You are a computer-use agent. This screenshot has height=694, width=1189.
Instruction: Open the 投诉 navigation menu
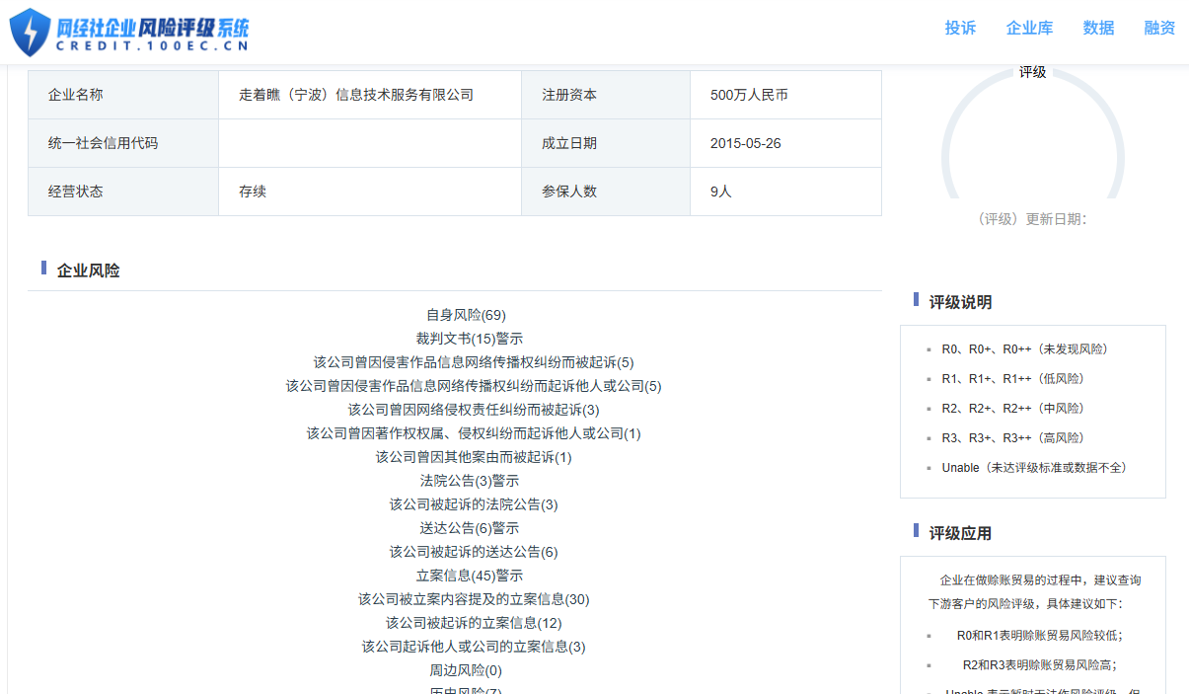tap(960, 28)
